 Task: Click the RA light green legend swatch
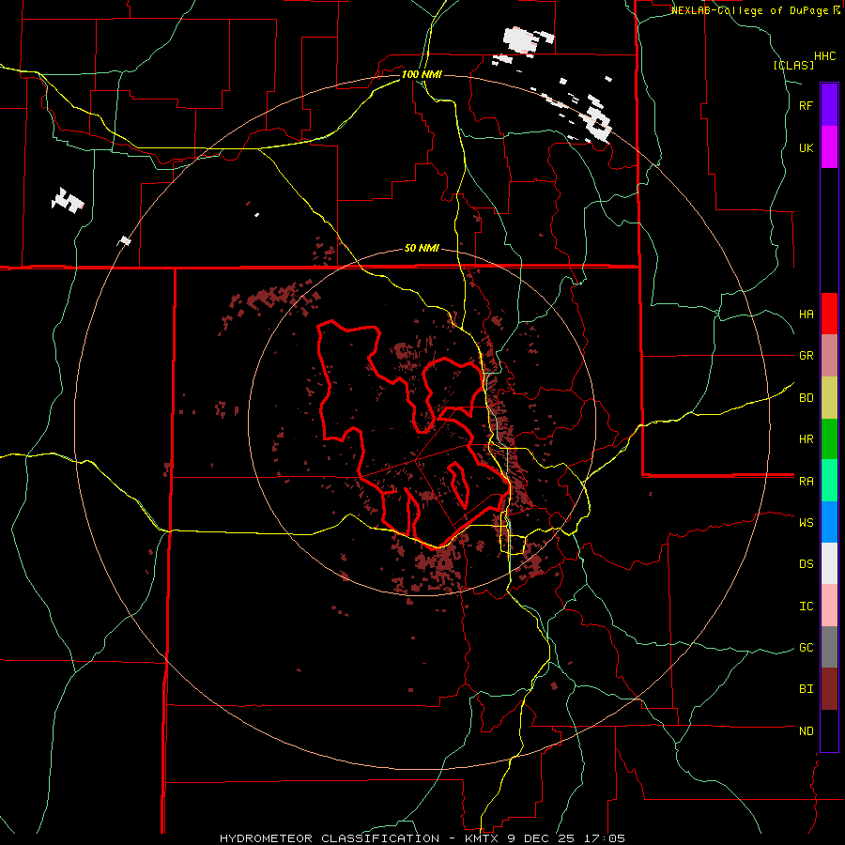click(x=829, y=481)
